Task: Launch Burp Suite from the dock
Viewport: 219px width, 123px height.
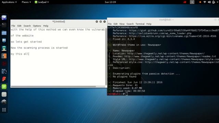Action: tap(4, 56)
